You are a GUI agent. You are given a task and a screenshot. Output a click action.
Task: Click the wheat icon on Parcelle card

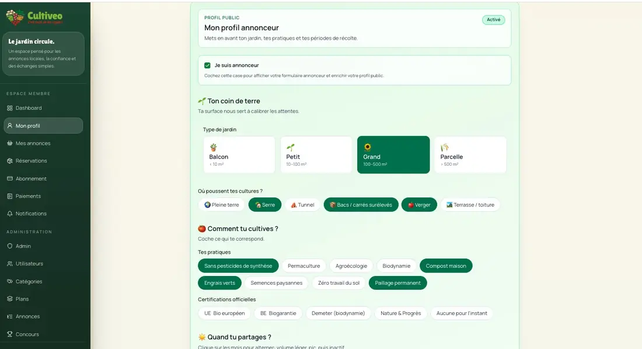point(445,148)
